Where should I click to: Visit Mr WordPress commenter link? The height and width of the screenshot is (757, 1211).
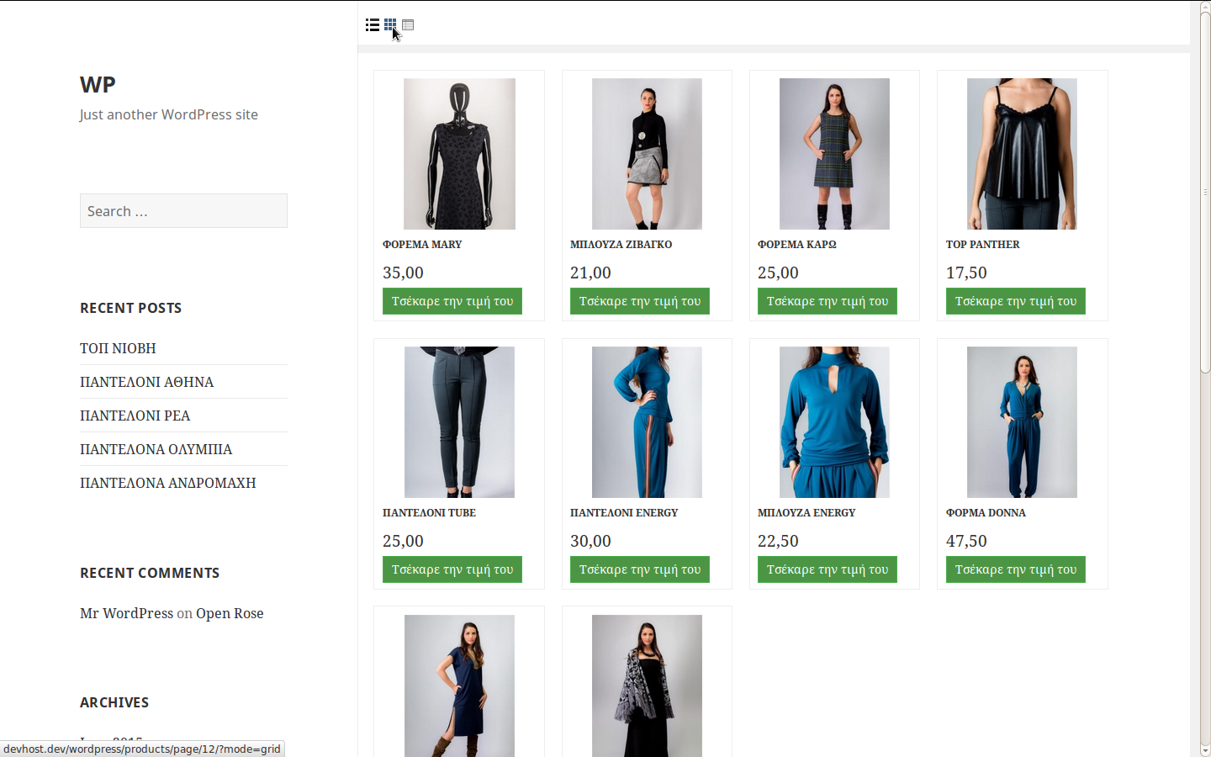pos(126,613)
